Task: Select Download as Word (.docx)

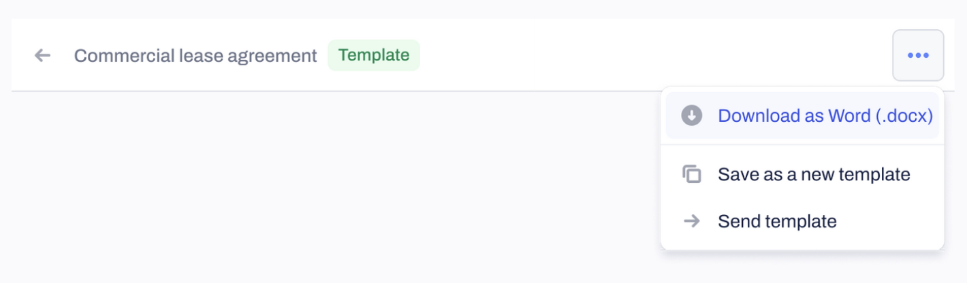Action: [x=802, y=116]
